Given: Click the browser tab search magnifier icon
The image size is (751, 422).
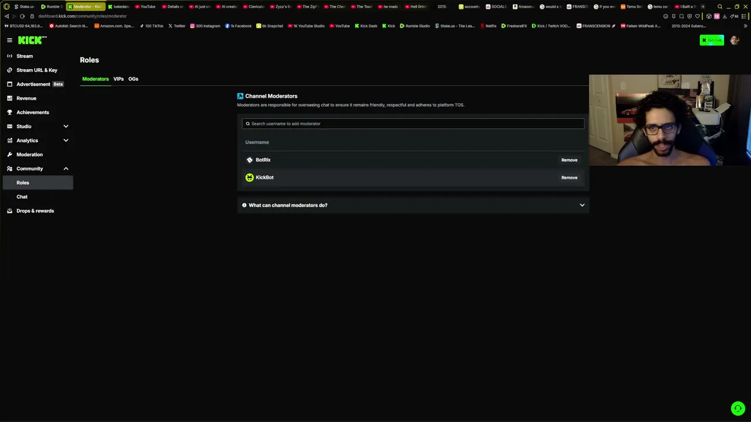Looking at the screenshot, I should click(x=720, y=6).
